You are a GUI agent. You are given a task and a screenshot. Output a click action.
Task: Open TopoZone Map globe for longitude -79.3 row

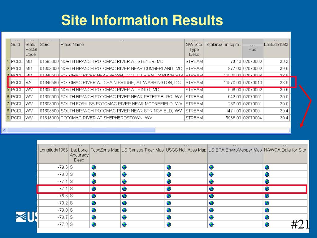(93, 167)
